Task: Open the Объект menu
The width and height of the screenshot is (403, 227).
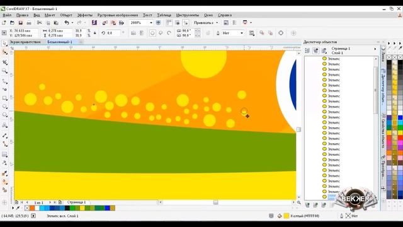Action: (x=66, y=15)
